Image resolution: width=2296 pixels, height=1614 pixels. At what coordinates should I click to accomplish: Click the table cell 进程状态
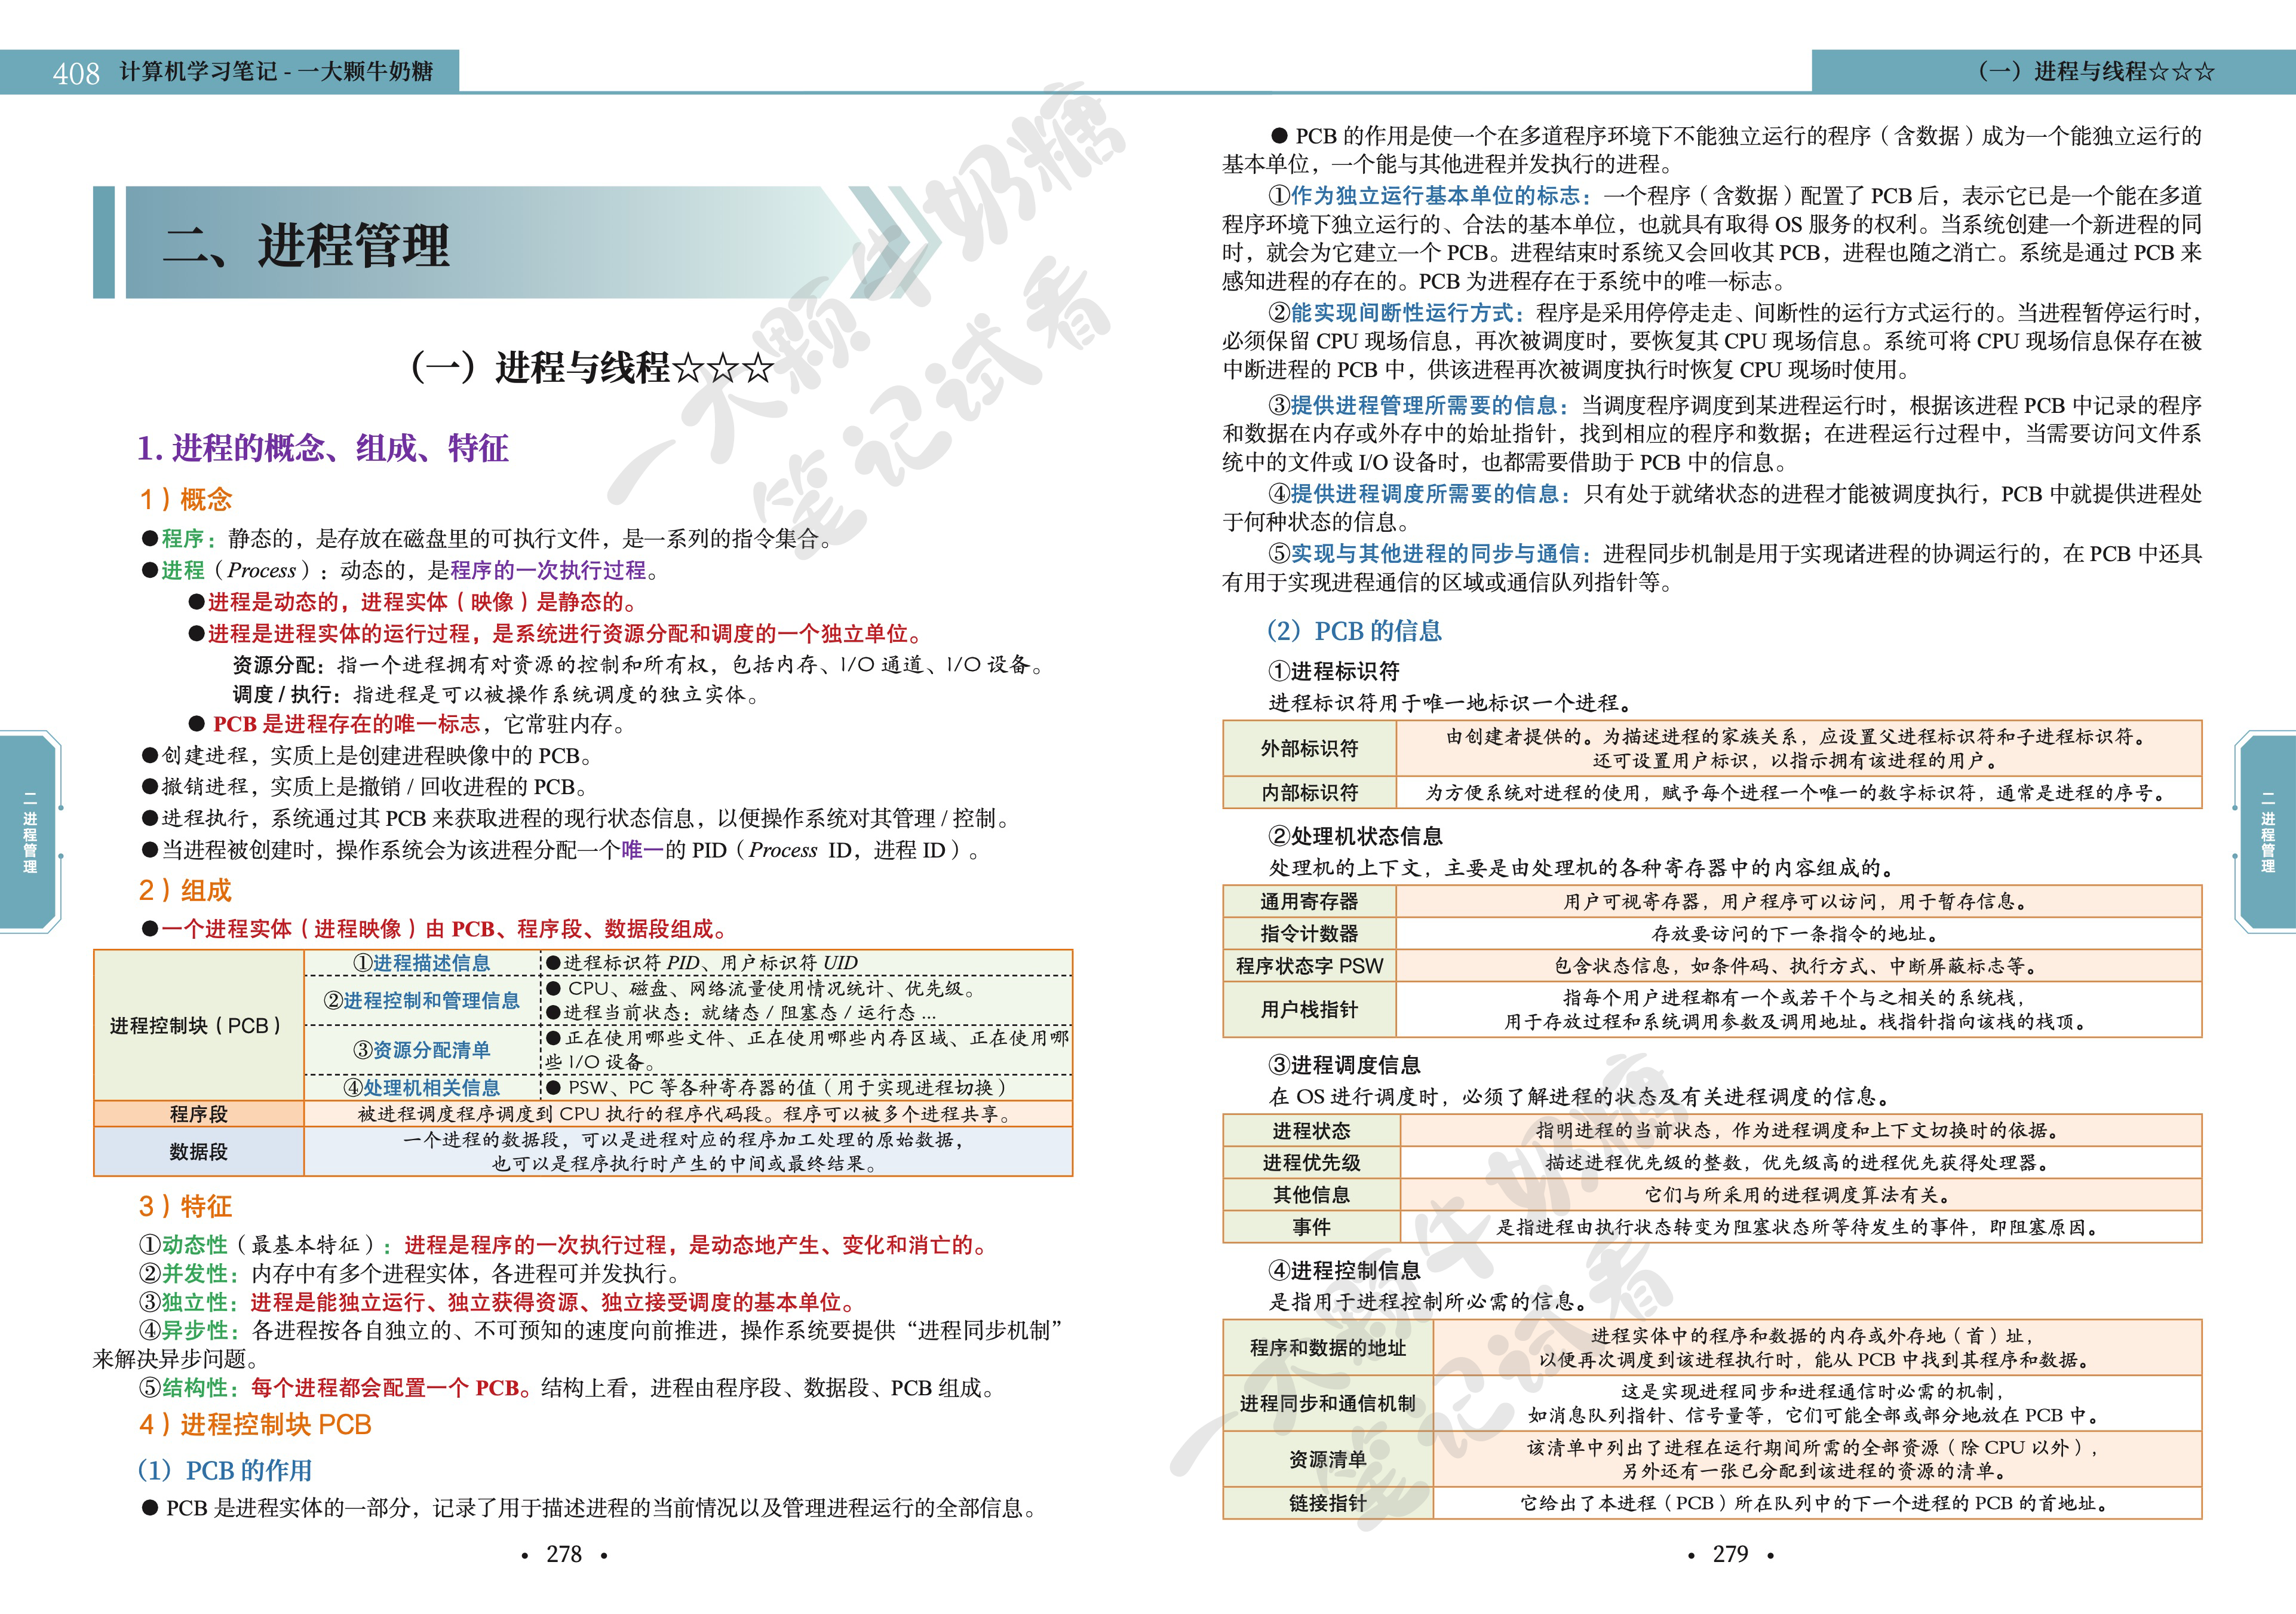click(x=1312, y=1131)
